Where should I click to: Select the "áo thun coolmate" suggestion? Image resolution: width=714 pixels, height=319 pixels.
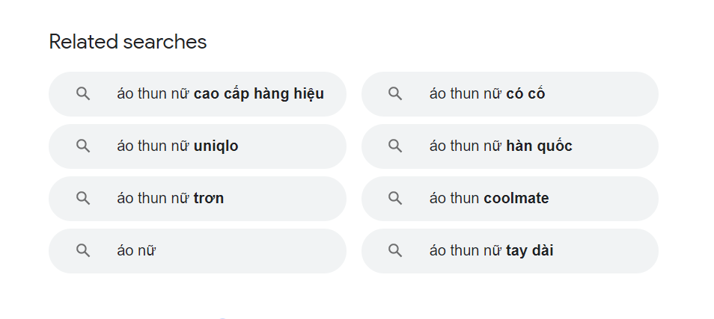point(489,199)
